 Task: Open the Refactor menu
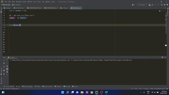[x=30, y=2]
